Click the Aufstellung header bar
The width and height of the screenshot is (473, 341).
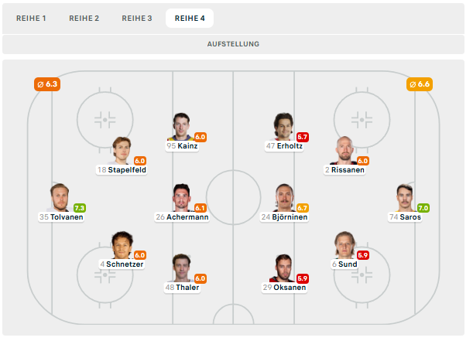(x=233, y=44)
